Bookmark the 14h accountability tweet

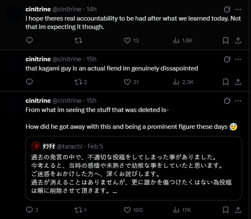pos(225,40)
